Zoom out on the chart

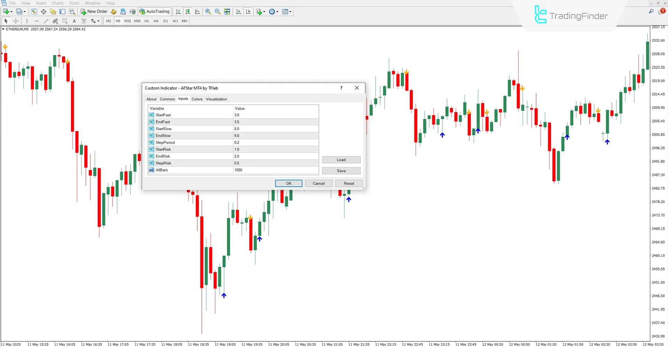218,11
